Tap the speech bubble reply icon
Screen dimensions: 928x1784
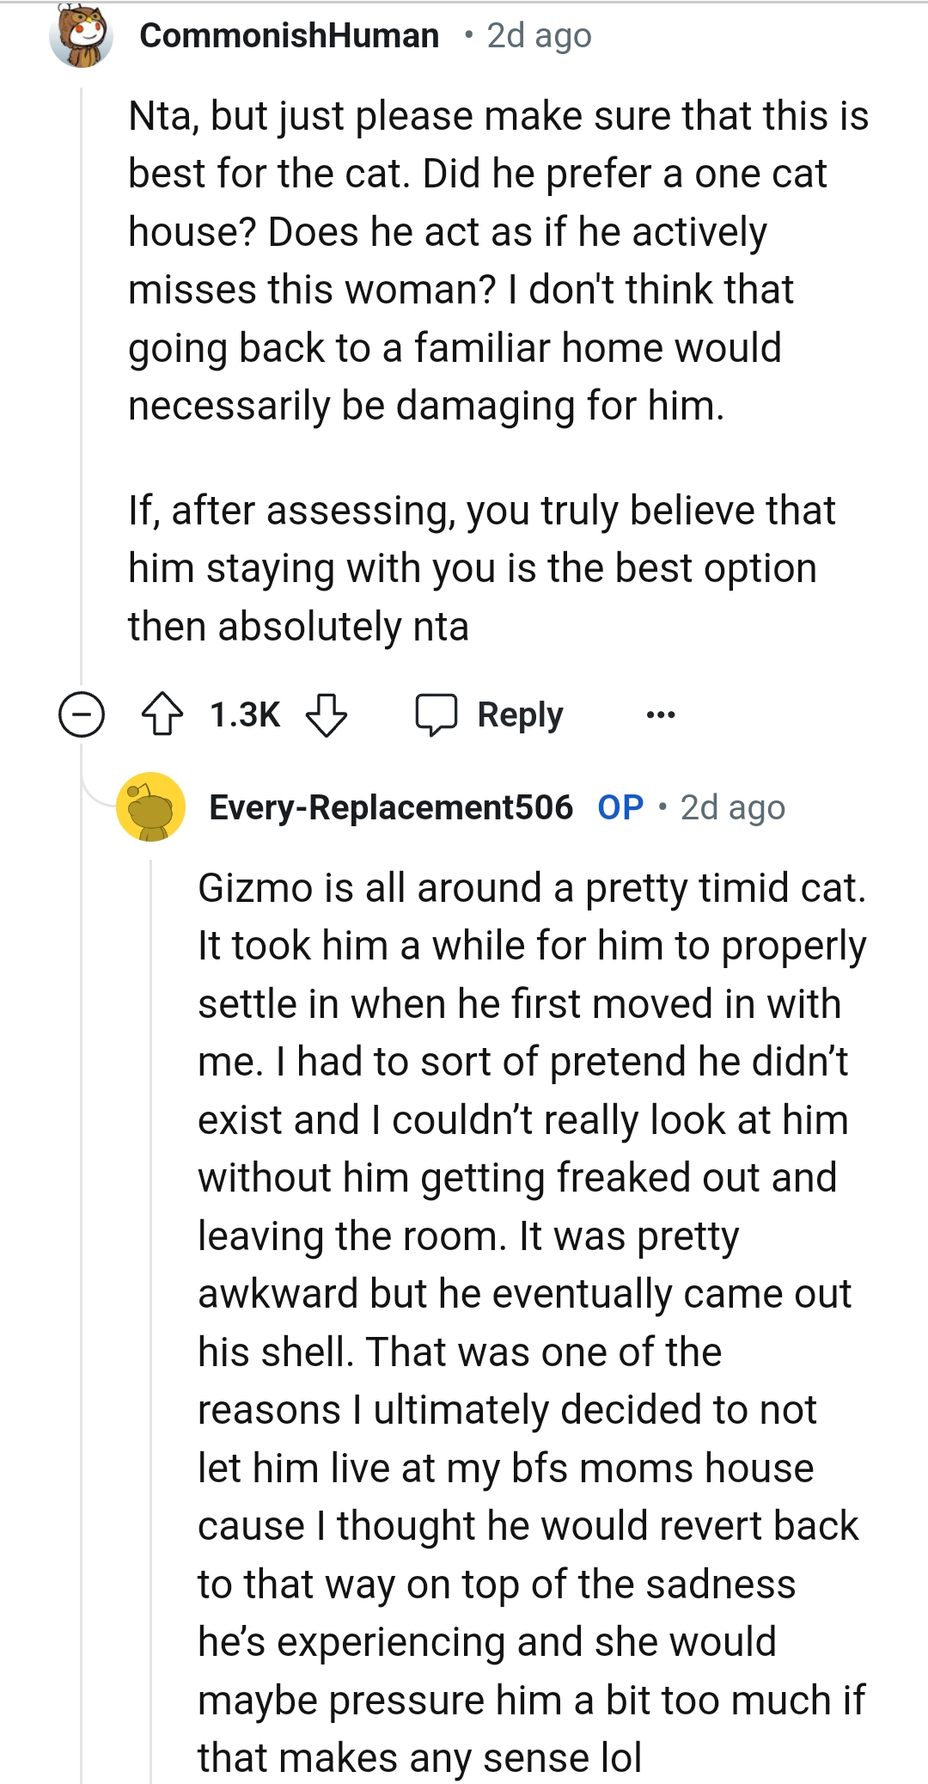(437, 714)
